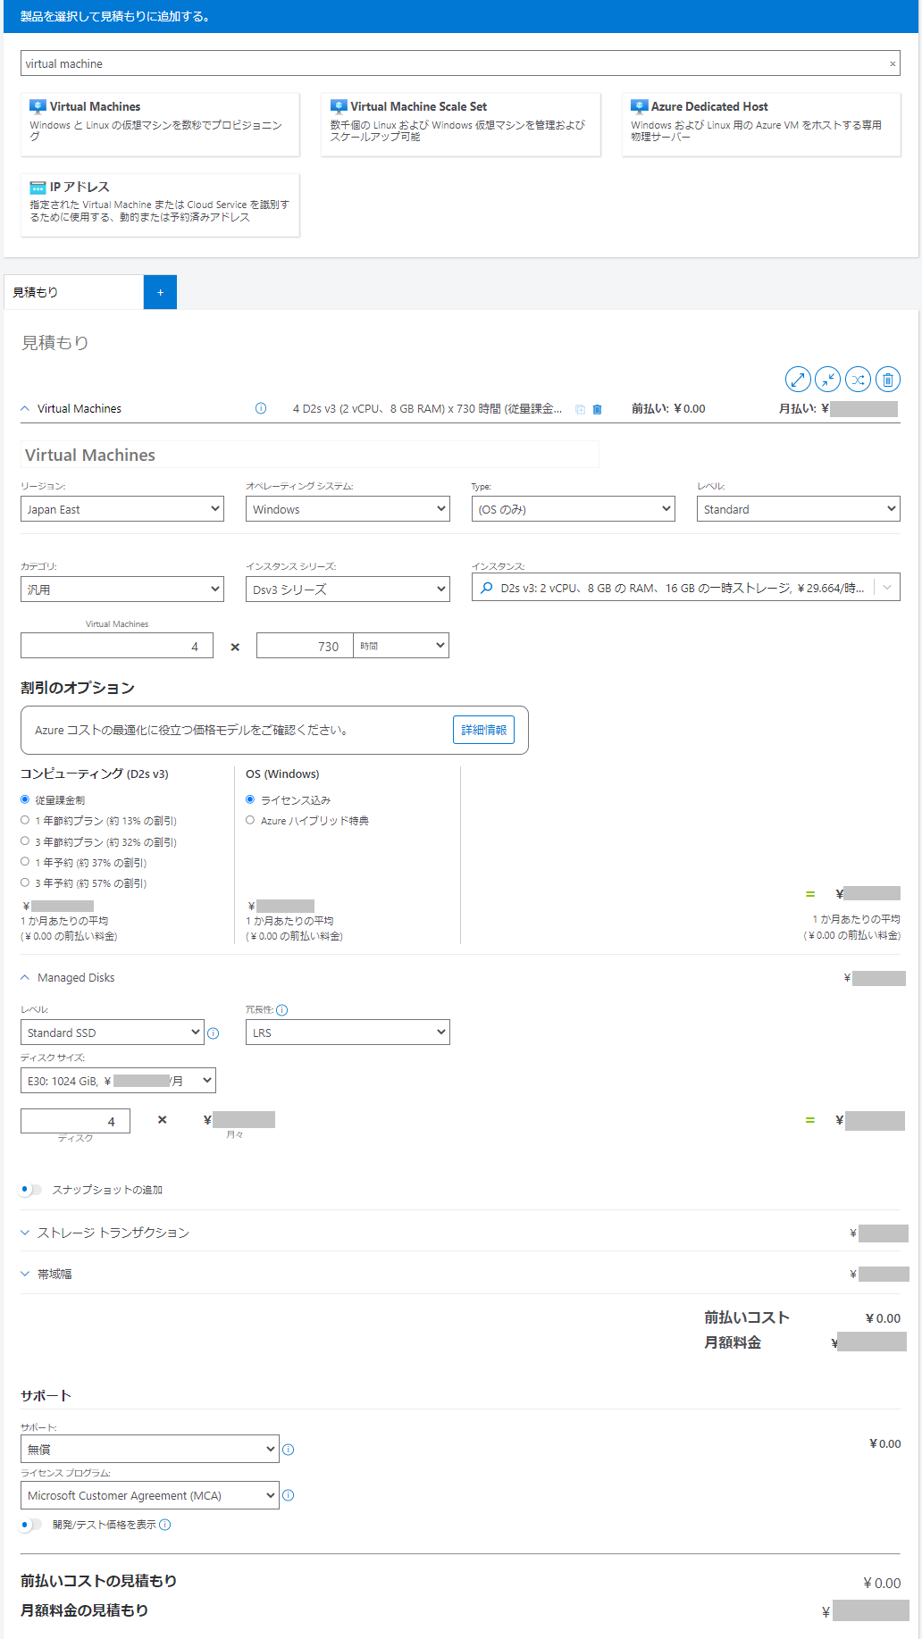Viewport: 922px width, 1639px height.
Task: Click the 730 hours input field
Action: pos(305,646)
